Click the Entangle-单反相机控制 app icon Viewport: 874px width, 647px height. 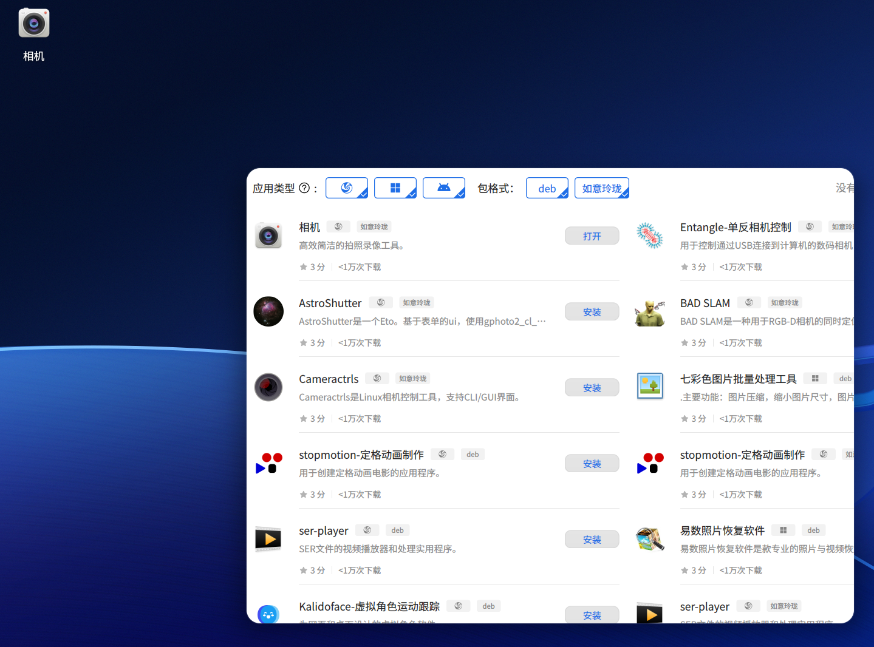649,235
